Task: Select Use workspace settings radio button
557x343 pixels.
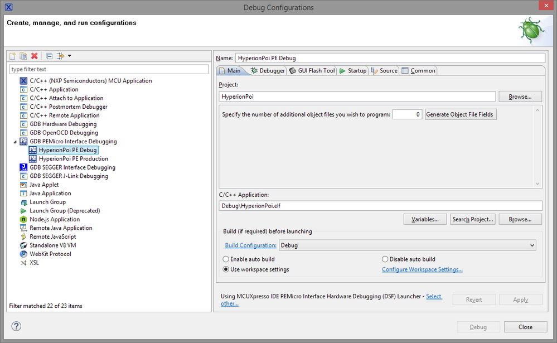Action: click(x=226, y=269)
